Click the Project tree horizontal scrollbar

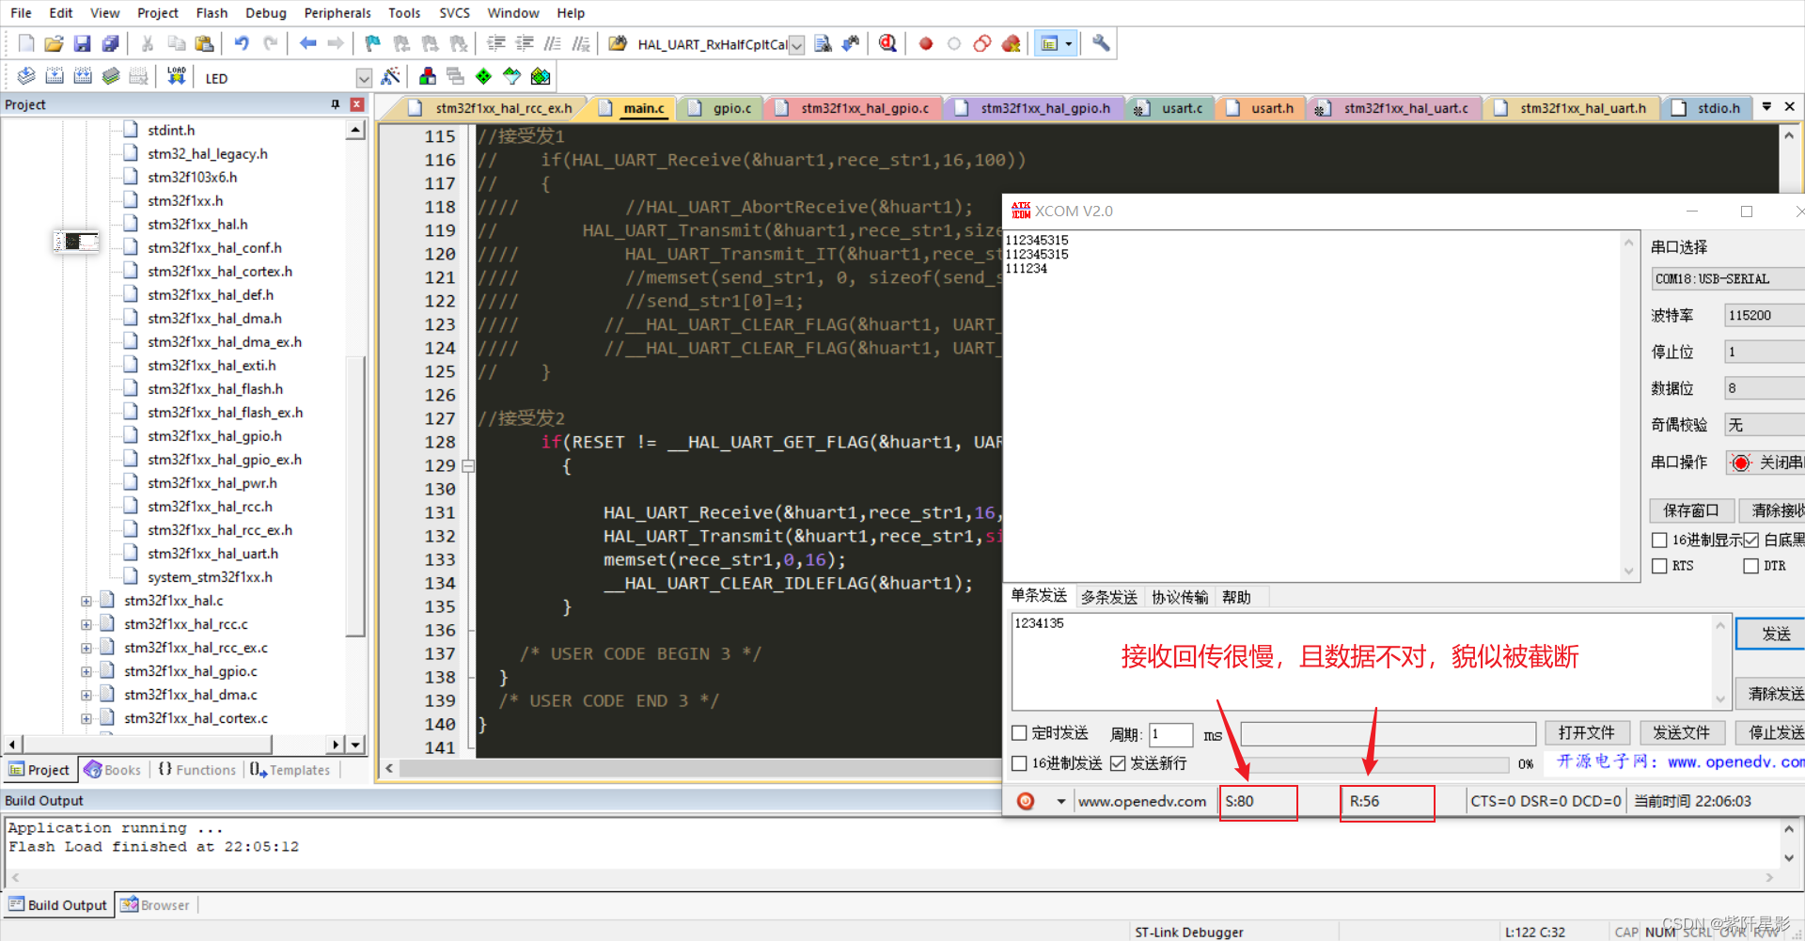(x=148, y=745)
